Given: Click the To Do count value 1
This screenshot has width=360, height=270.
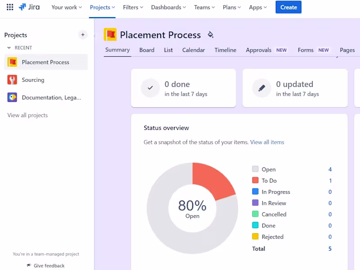Looking at the screenshot, I should 330,181.
